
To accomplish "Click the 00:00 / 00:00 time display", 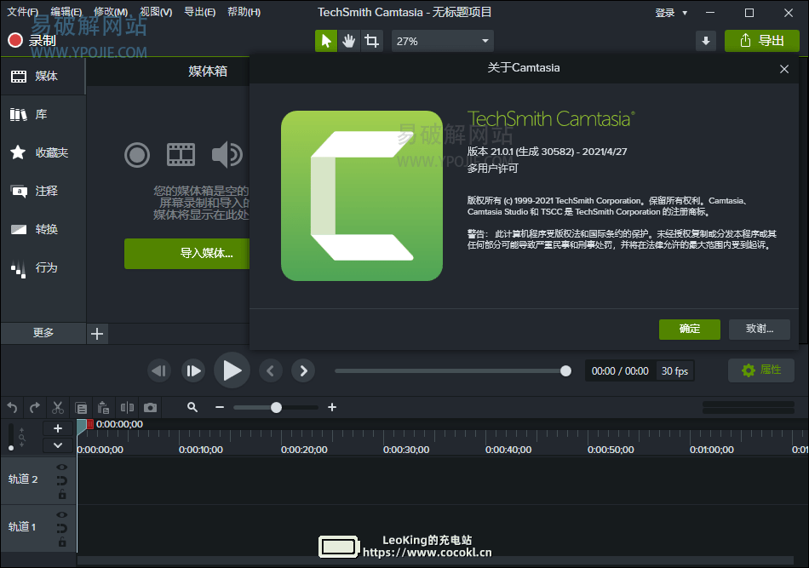I will [x=620, y=371].
